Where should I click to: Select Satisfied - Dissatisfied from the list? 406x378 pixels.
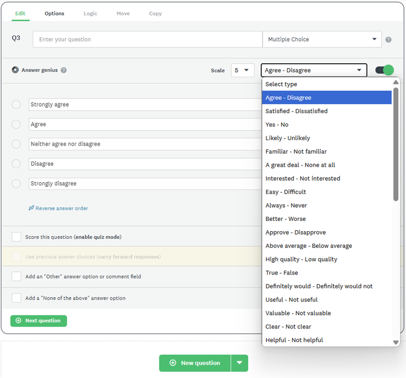click(x=296, y=111)
